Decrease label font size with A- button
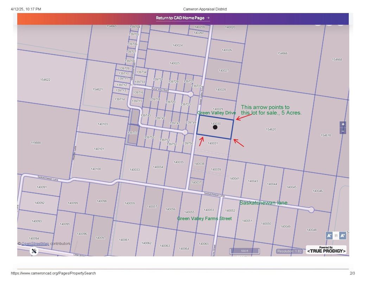This screenshot has height=282, width=366. 329,236
